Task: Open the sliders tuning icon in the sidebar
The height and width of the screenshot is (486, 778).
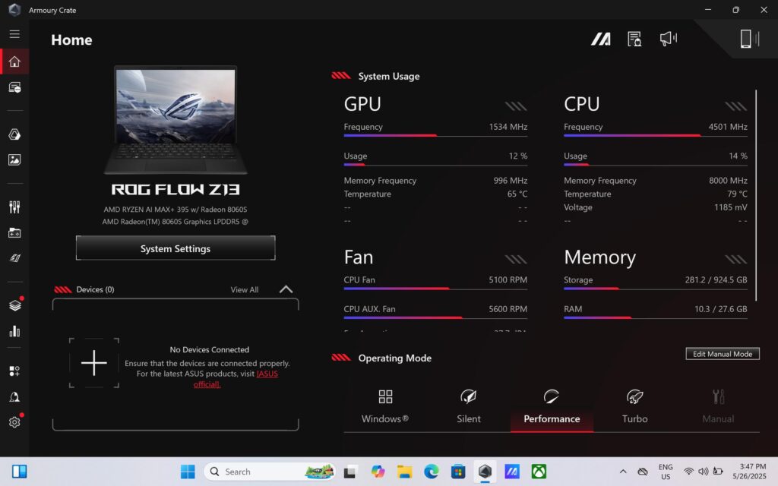Action: (x=14, y=207)
